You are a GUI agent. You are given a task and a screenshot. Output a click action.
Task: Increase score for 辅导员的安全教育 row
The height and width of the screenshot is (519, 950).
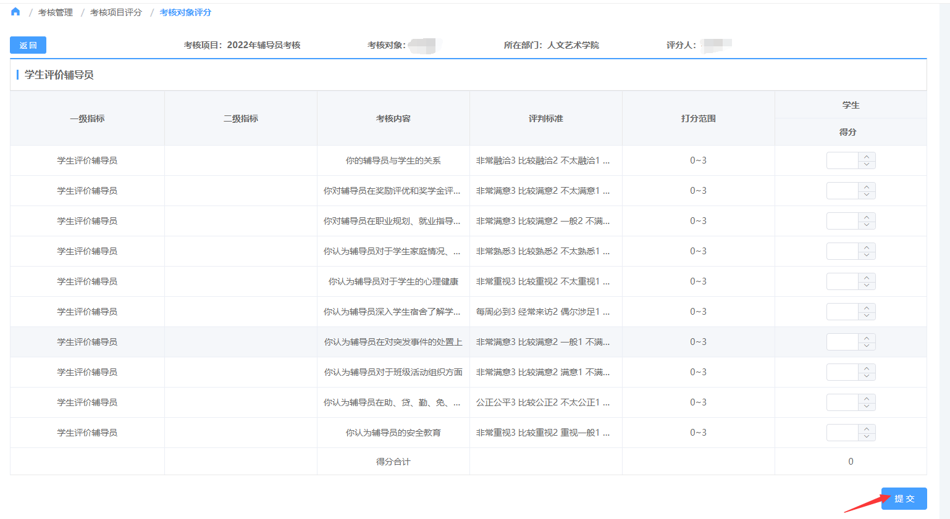867,429
